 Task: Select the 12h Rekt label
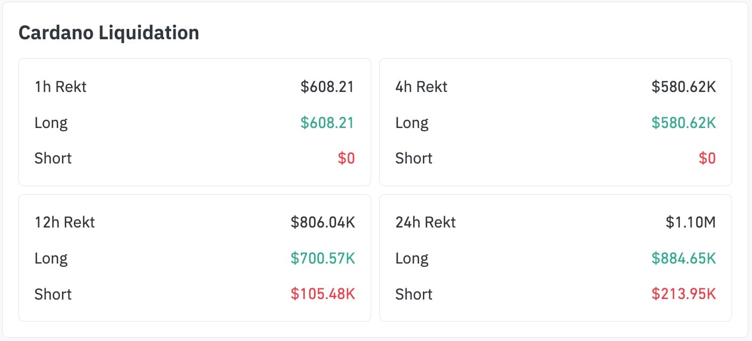pos(65,222)
